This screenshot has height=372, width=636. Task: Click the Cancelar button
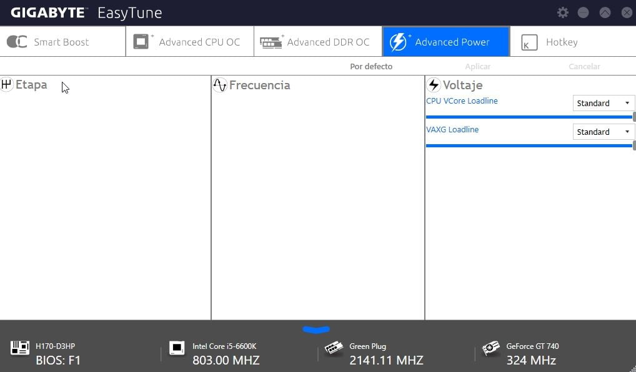point(584,66)
